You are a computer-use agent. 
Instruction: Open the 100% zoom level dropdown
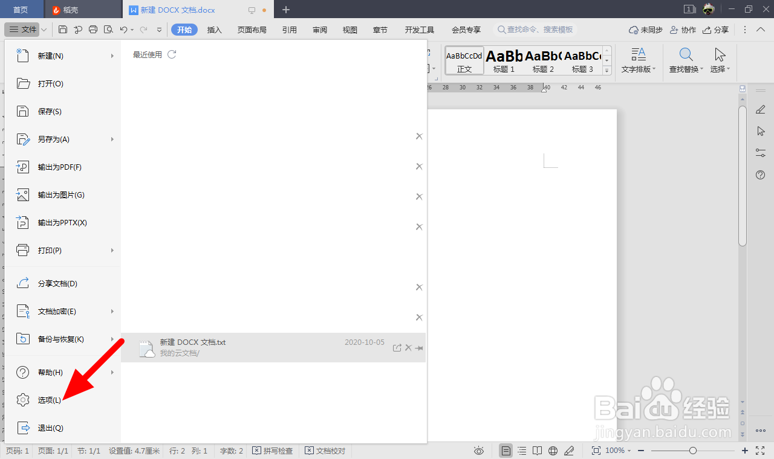coord(618,451)
